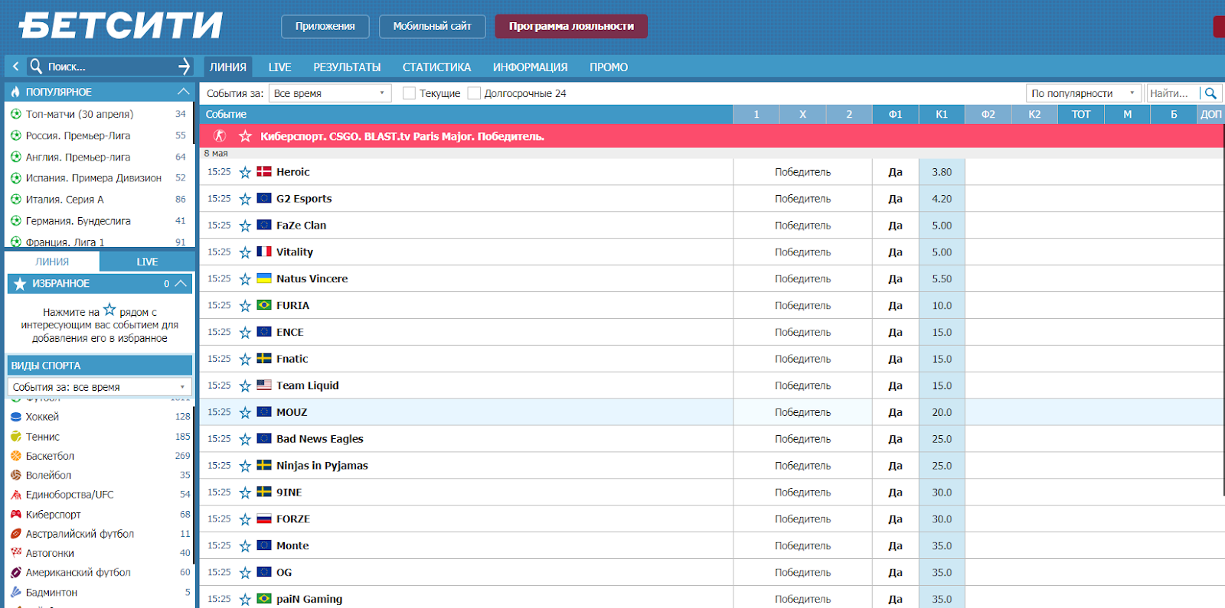Viewport: 1225px width, 608px height.
Task: Click the forward arrow in search box
Action: coord(184,67)
